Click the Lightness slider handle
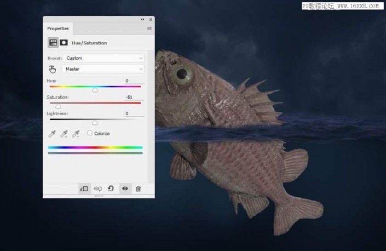 pyautogui.click(x=95, y=123)
